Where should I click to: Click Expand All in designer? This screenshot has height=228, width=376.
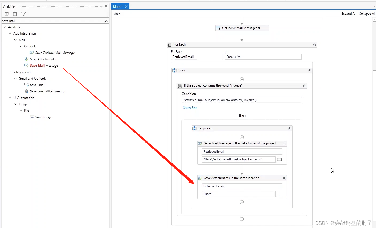click(349, 14)
